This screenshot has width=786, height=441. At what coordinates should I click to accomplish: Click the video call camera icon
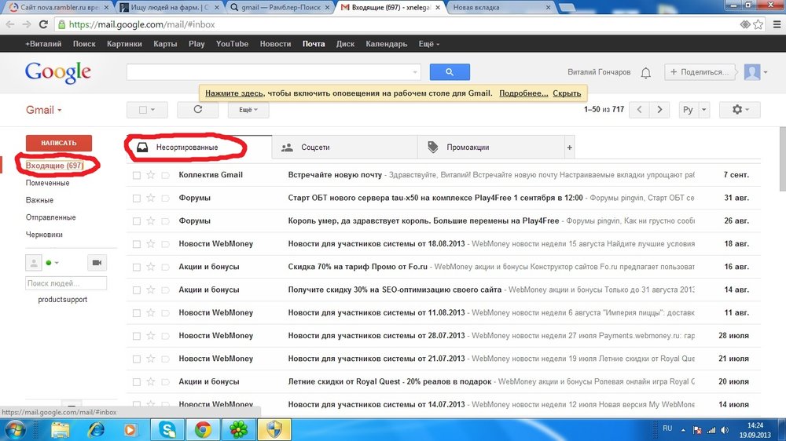pyautogui.click(x=97, y=263)
